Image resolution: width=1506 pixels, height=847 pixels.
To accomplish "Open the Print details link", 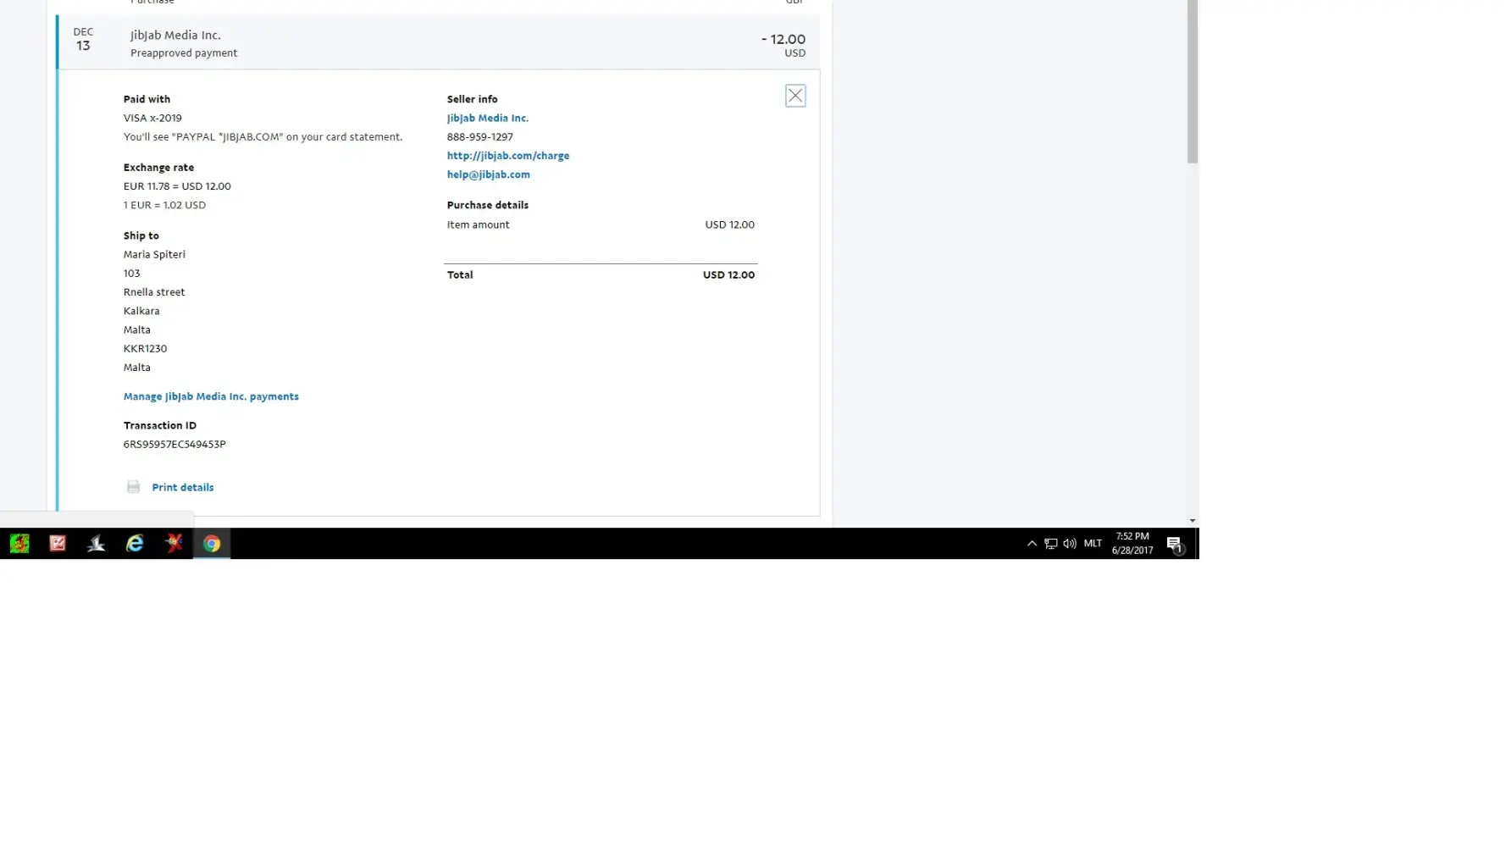I will click(x=182, y=487).
